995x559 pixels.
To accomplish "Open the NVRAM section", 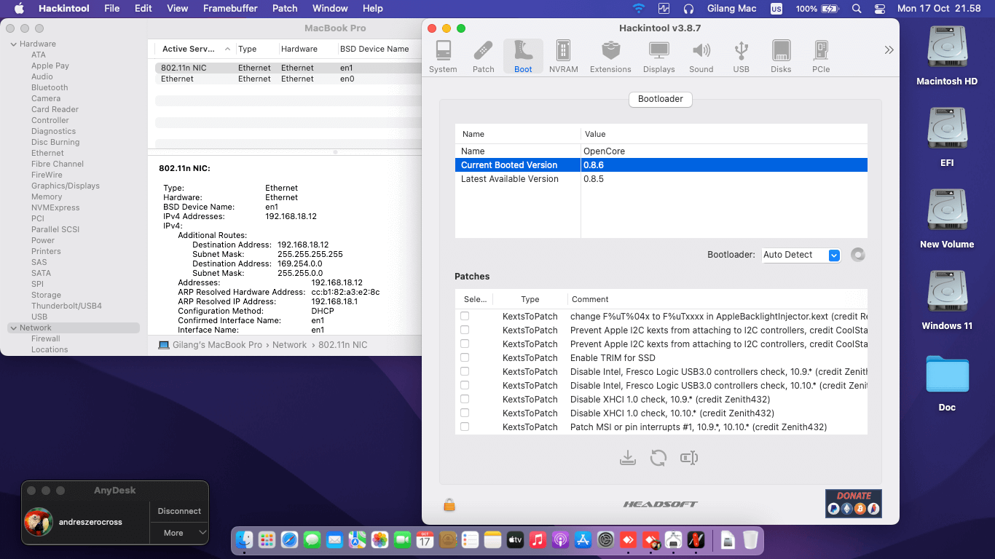I will (x=563, y=57).
